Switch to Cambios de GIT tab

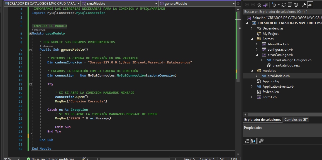[x=296, y=120]
